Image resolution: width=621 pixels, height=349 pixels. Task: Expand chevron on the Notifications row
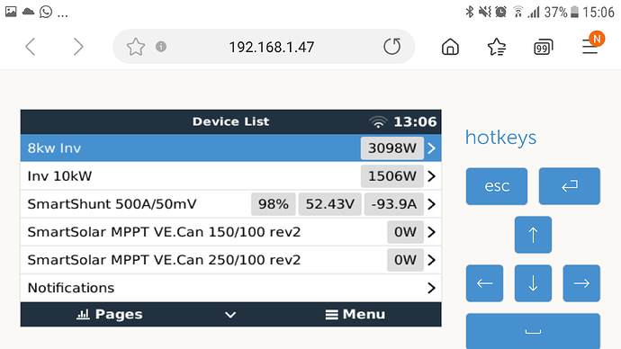(432, 288)
